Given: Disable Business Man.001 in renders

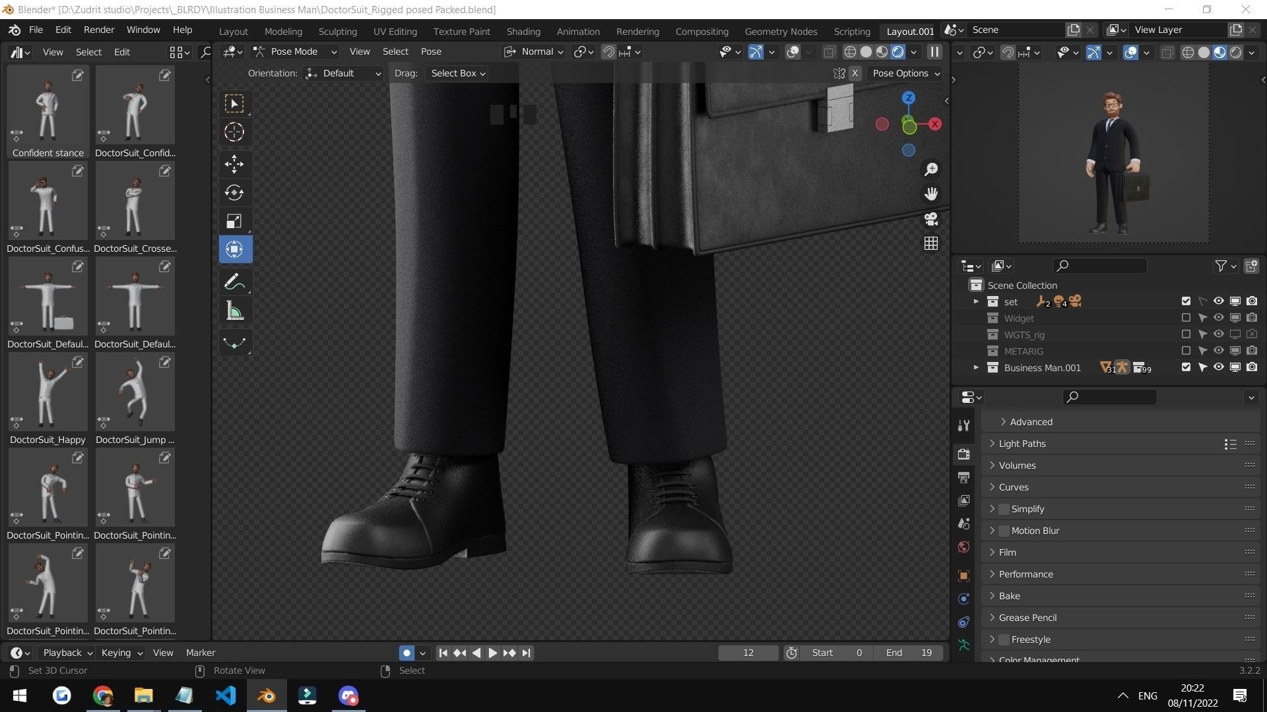Looking at the screenshot, I should tap(1252, 367).
